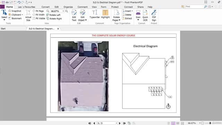Delete pages from the document
222x125 pixels.
[127, 15]
